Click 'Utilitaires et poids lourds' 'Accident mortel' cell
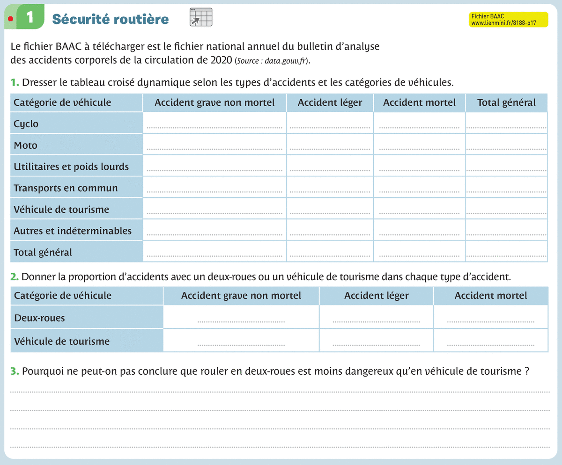This screenshot has width=562, height=465. (419, 166)
